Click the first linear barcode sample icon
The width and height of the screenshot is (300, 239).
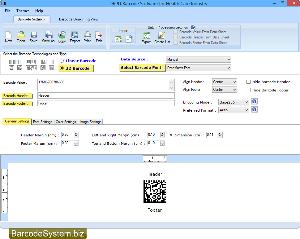pos(15,62)
